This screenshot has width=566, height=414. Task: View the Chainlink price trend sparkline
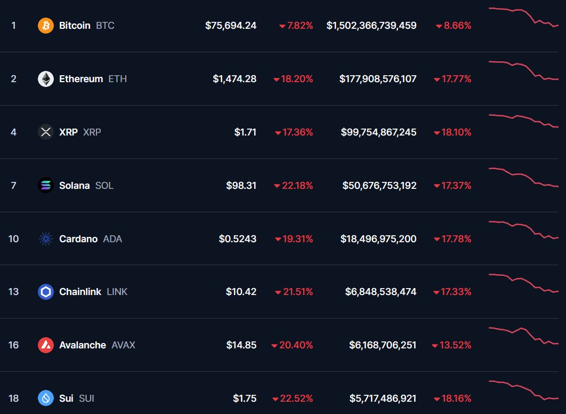click(523, 283)
